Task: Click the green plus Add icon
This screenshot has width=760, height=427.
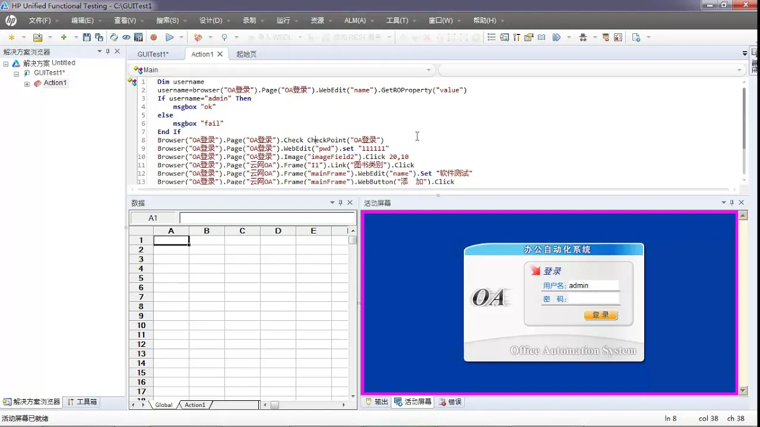Action: click(64, 37)
